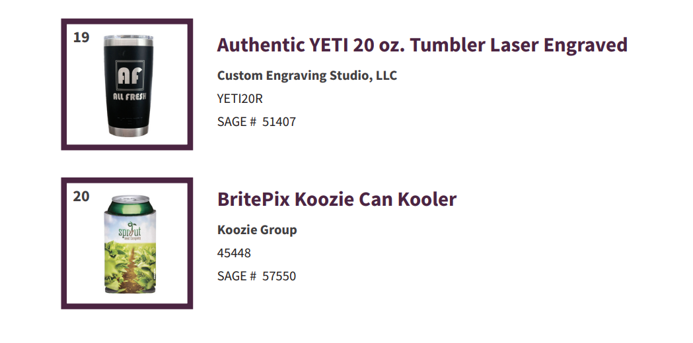
Task: Click the Authentic YETI 20 oz. Tumbler title
Action: 422,45
